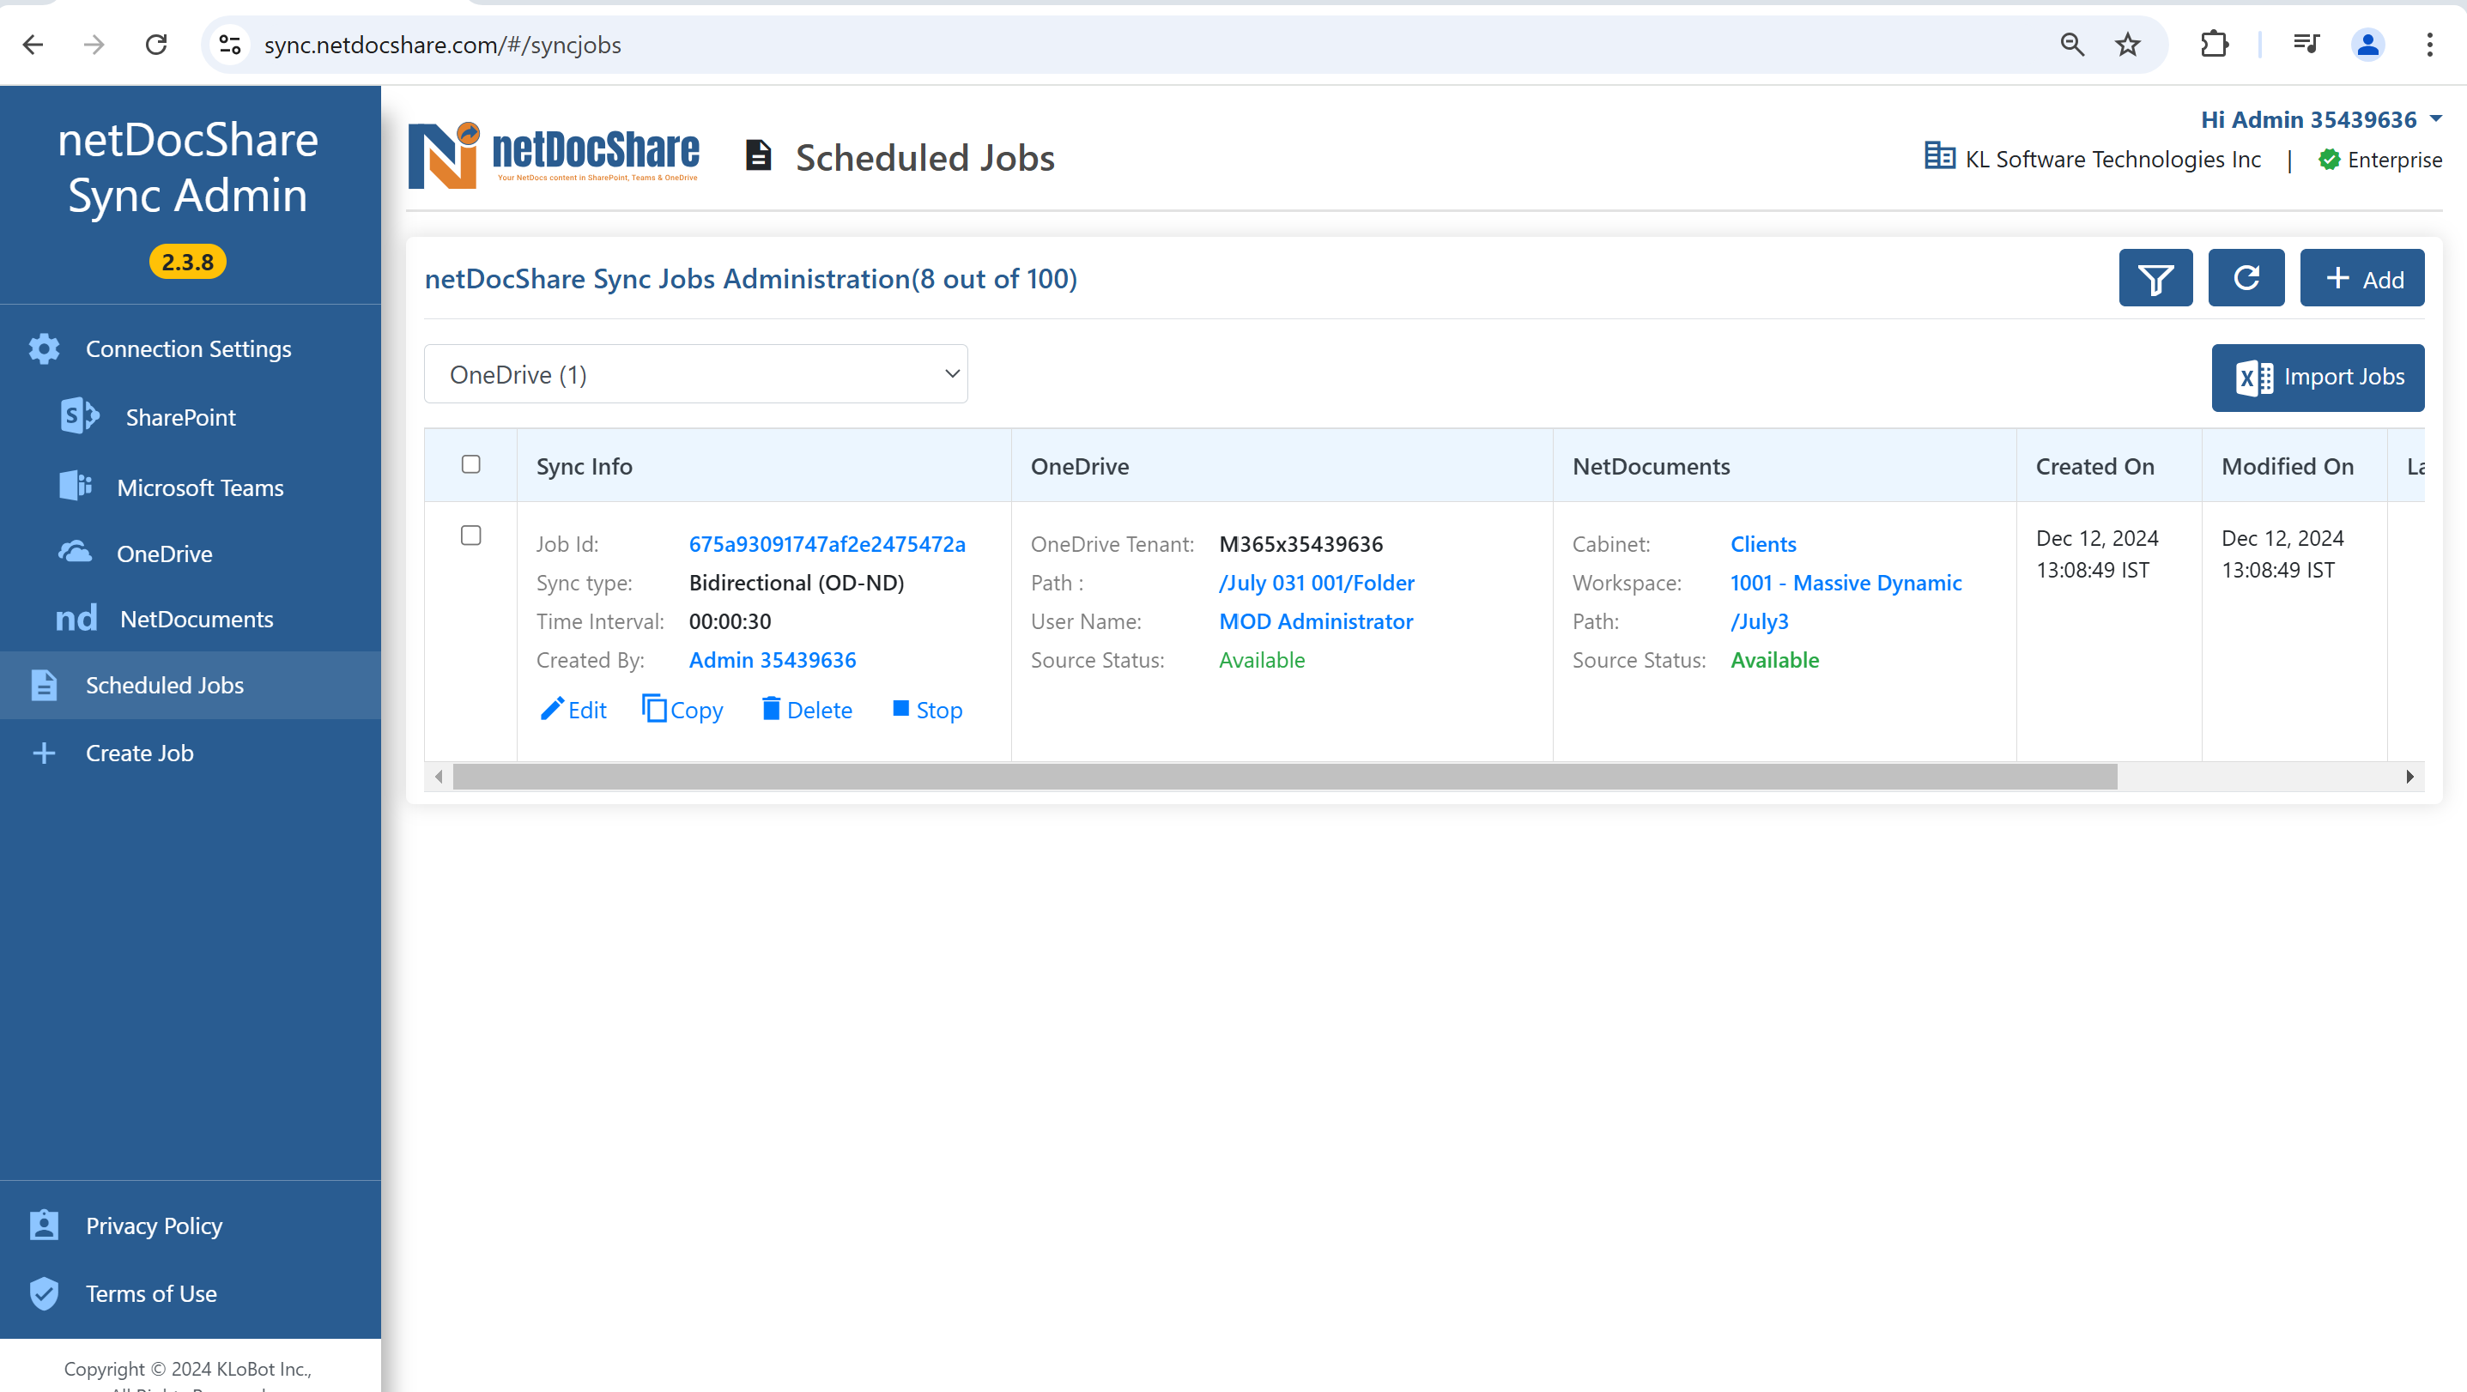Toggle the select-all jobs checkbox
This screenshot has width=2467, height=1392.
click(473, 463)
